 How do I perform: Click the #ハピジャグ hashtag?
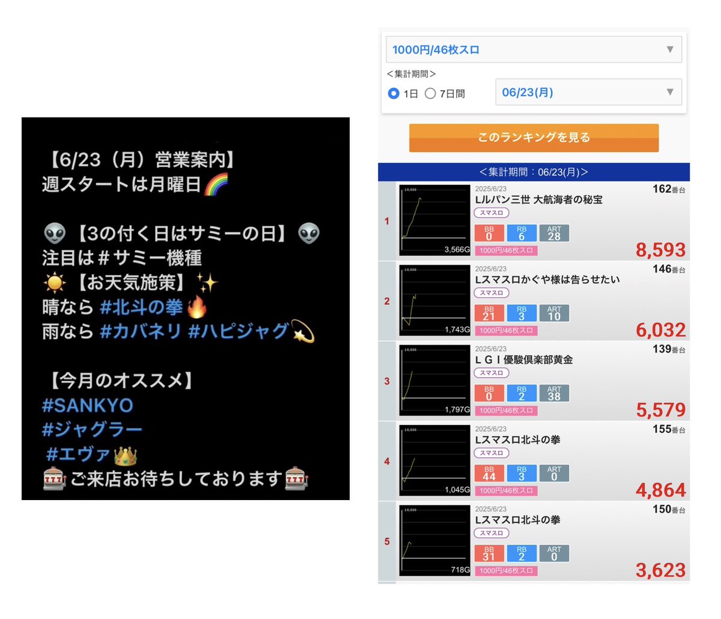point(240,331)
